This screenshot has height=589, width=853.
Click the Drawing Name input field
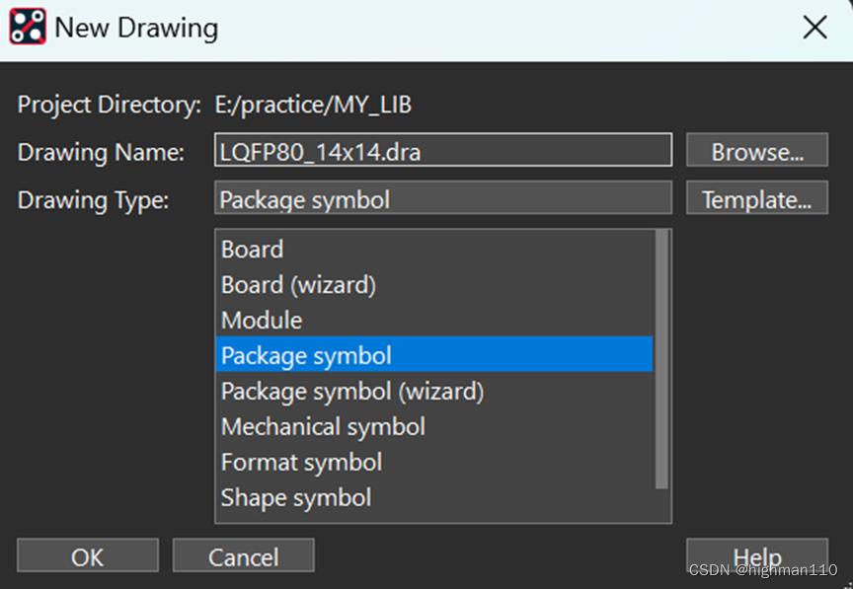[x=442, y=152]
